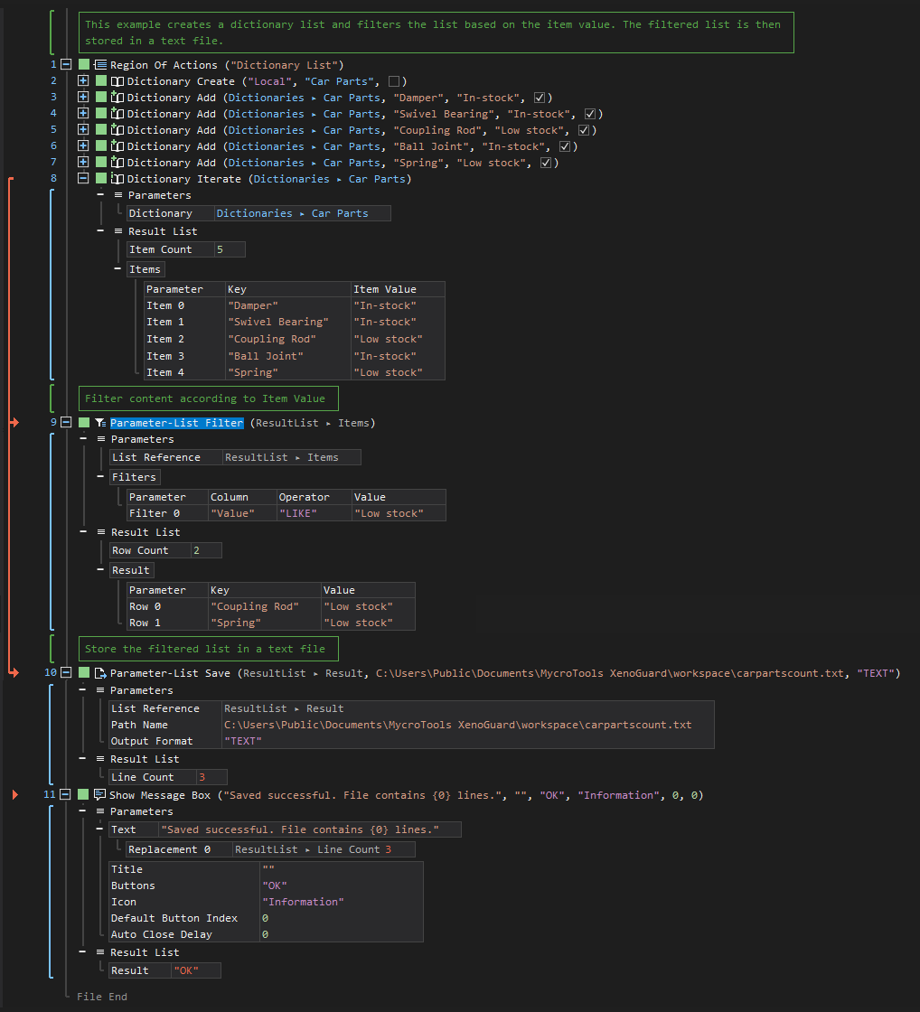Click the Dictionary Add Damper icon
This screenshot has width=920, height=1012.
(117, 98)
